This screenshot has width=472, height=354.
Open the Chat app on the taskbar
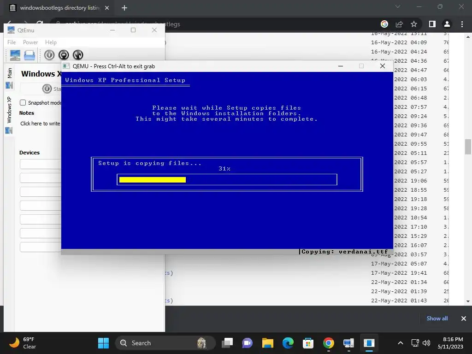click(248, 343)
